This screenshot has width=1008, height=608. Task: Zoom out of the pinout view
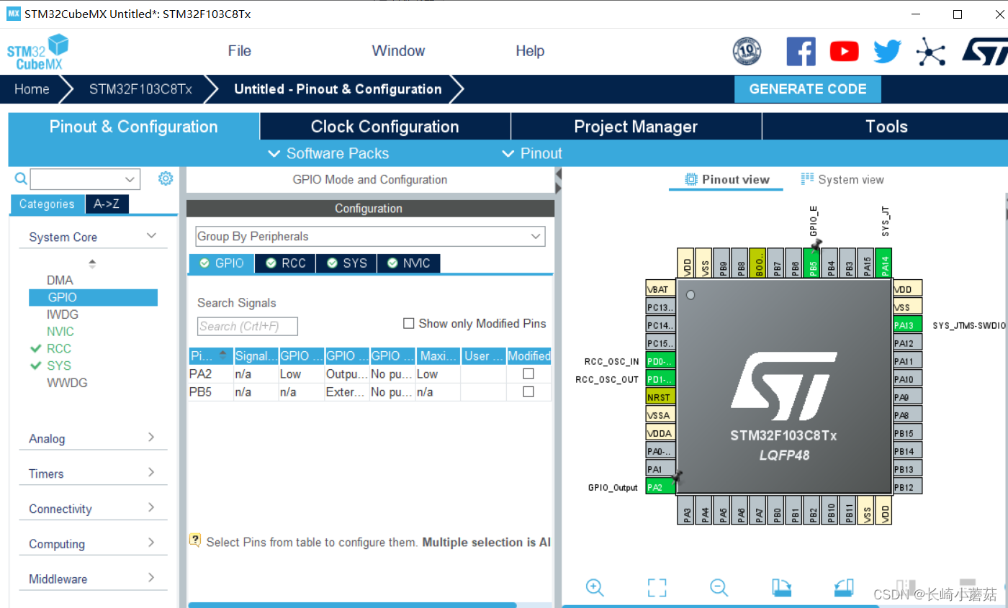[719, 588]
